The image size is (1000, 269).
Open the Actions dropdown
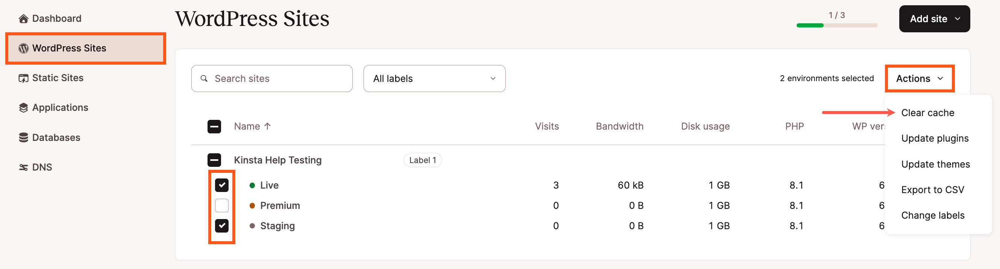click(919, 78)
